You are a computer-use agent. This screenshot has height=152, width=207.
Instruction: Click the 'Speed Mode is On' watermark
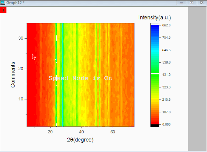(x=80, y=78)
